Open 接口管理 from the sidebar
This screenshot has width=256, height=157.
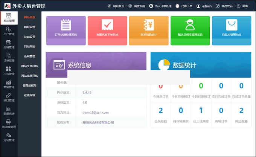coord(9,98)
